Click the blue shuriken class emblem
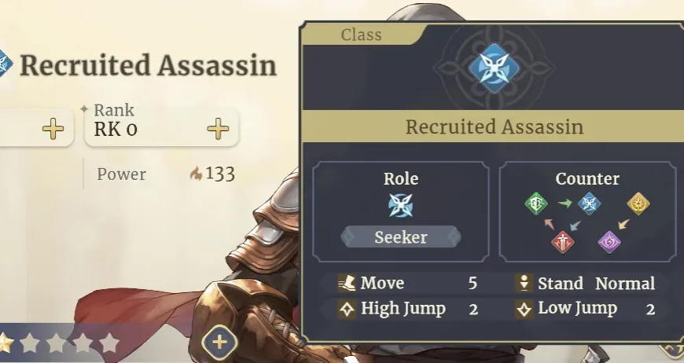The height and width of the screenshot is (363, 684). [x=493, y=68]
